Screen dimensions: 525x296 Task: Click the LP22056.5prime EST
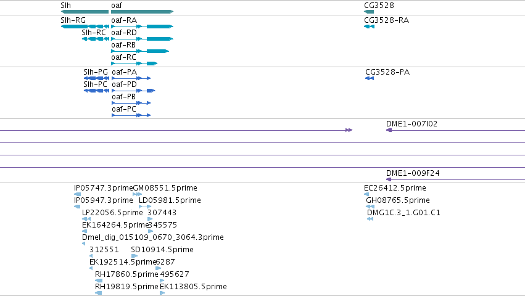tap(86, 219)
